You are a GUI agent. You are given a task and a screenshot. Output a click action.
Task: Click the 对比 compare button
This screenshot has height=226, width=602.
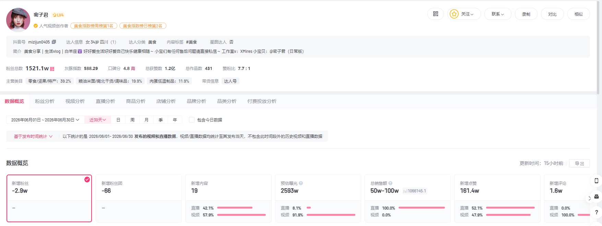pyautogui.click(x=552, y=14)
